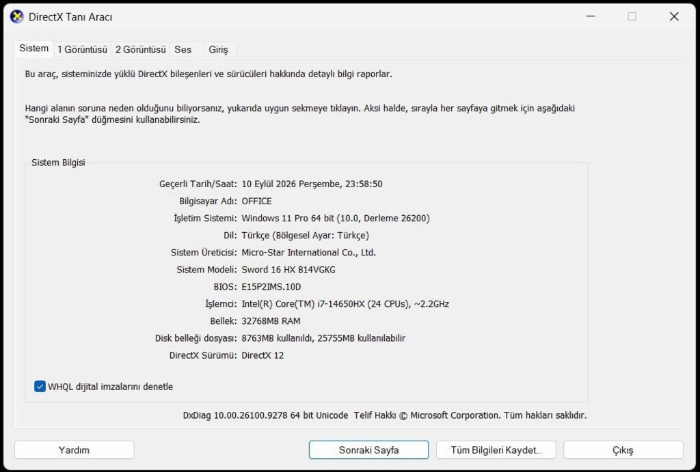Viewport: 700px width, 472px height.
Task: Open the 2 Görüntüsü tab
Action: 141,49
